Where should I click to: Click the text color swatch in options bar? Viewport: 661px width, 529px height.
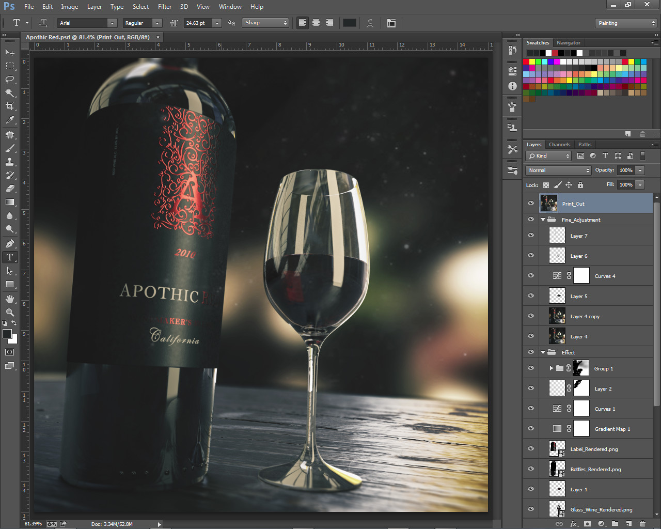(x=350, y=23)
